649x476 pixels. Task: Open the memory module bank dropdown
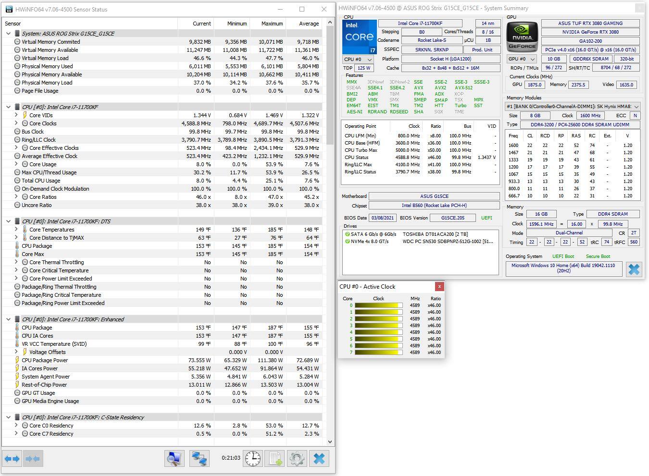[x=572, y=107]
